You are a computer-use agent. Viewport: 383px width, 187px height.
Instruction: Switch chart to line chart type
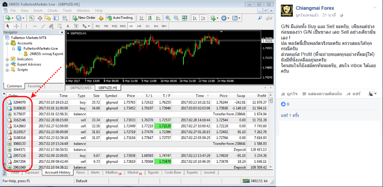158,18
